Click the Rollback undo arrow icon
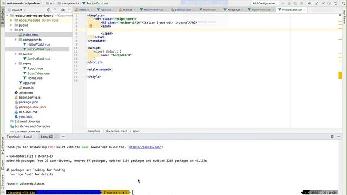The width and height of the screenshot is (347, 195). pos(336,3)
